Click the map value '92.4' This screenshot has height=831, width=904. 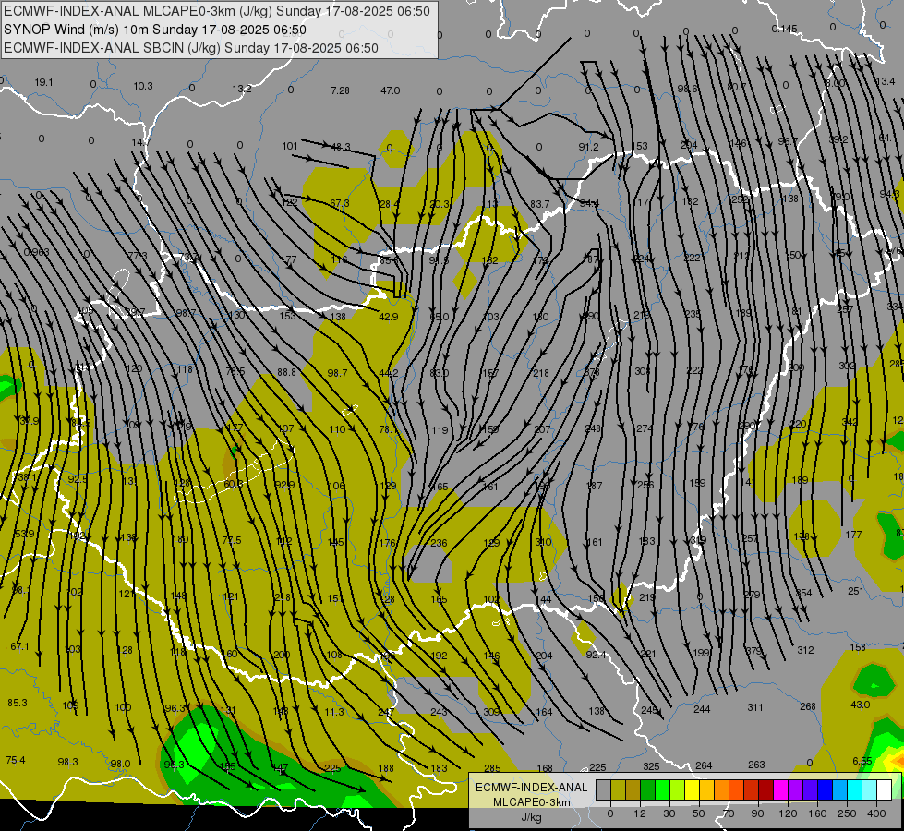point(596,655)
